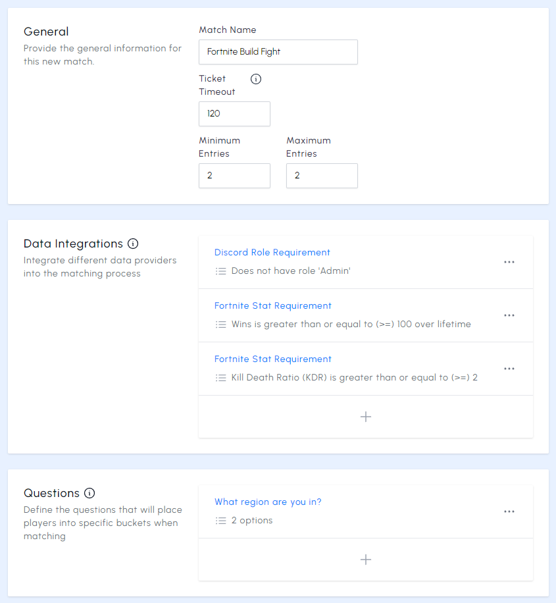The width and height of the screenshot is (556, 603).
Task: Open the options menu for Discord Role Requirement
Action: (509, 261)
